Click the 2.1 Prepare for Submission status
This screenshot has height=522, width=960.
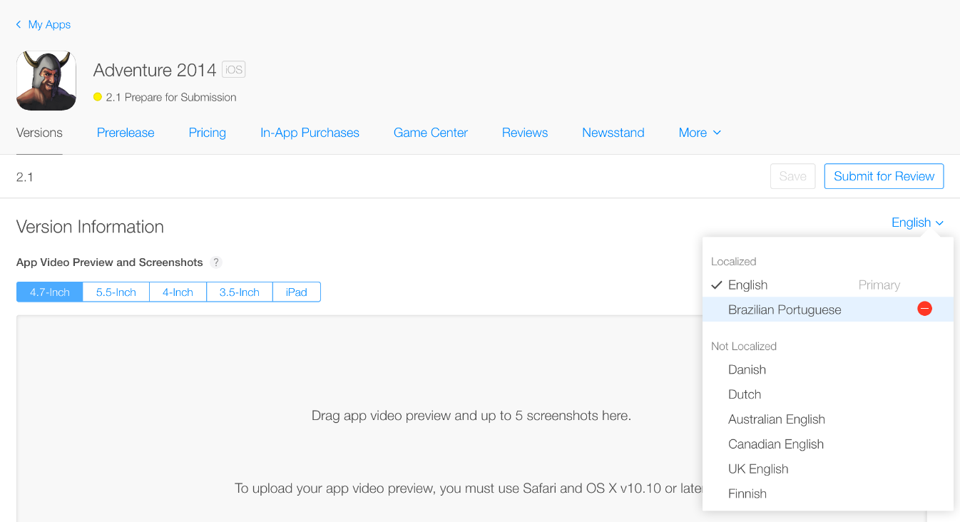click(171, 97)
